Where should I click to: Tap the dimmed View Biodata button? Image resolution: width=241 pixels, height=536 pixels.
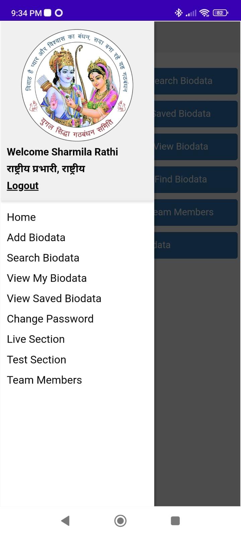tap(196, 146)
